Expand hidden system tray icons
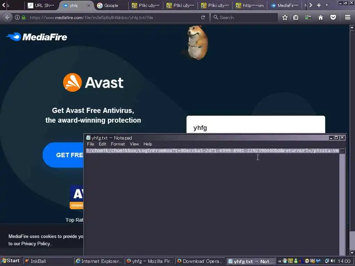Image resolution: width=355 pixels, height=266 pixels. pos(280,261)
